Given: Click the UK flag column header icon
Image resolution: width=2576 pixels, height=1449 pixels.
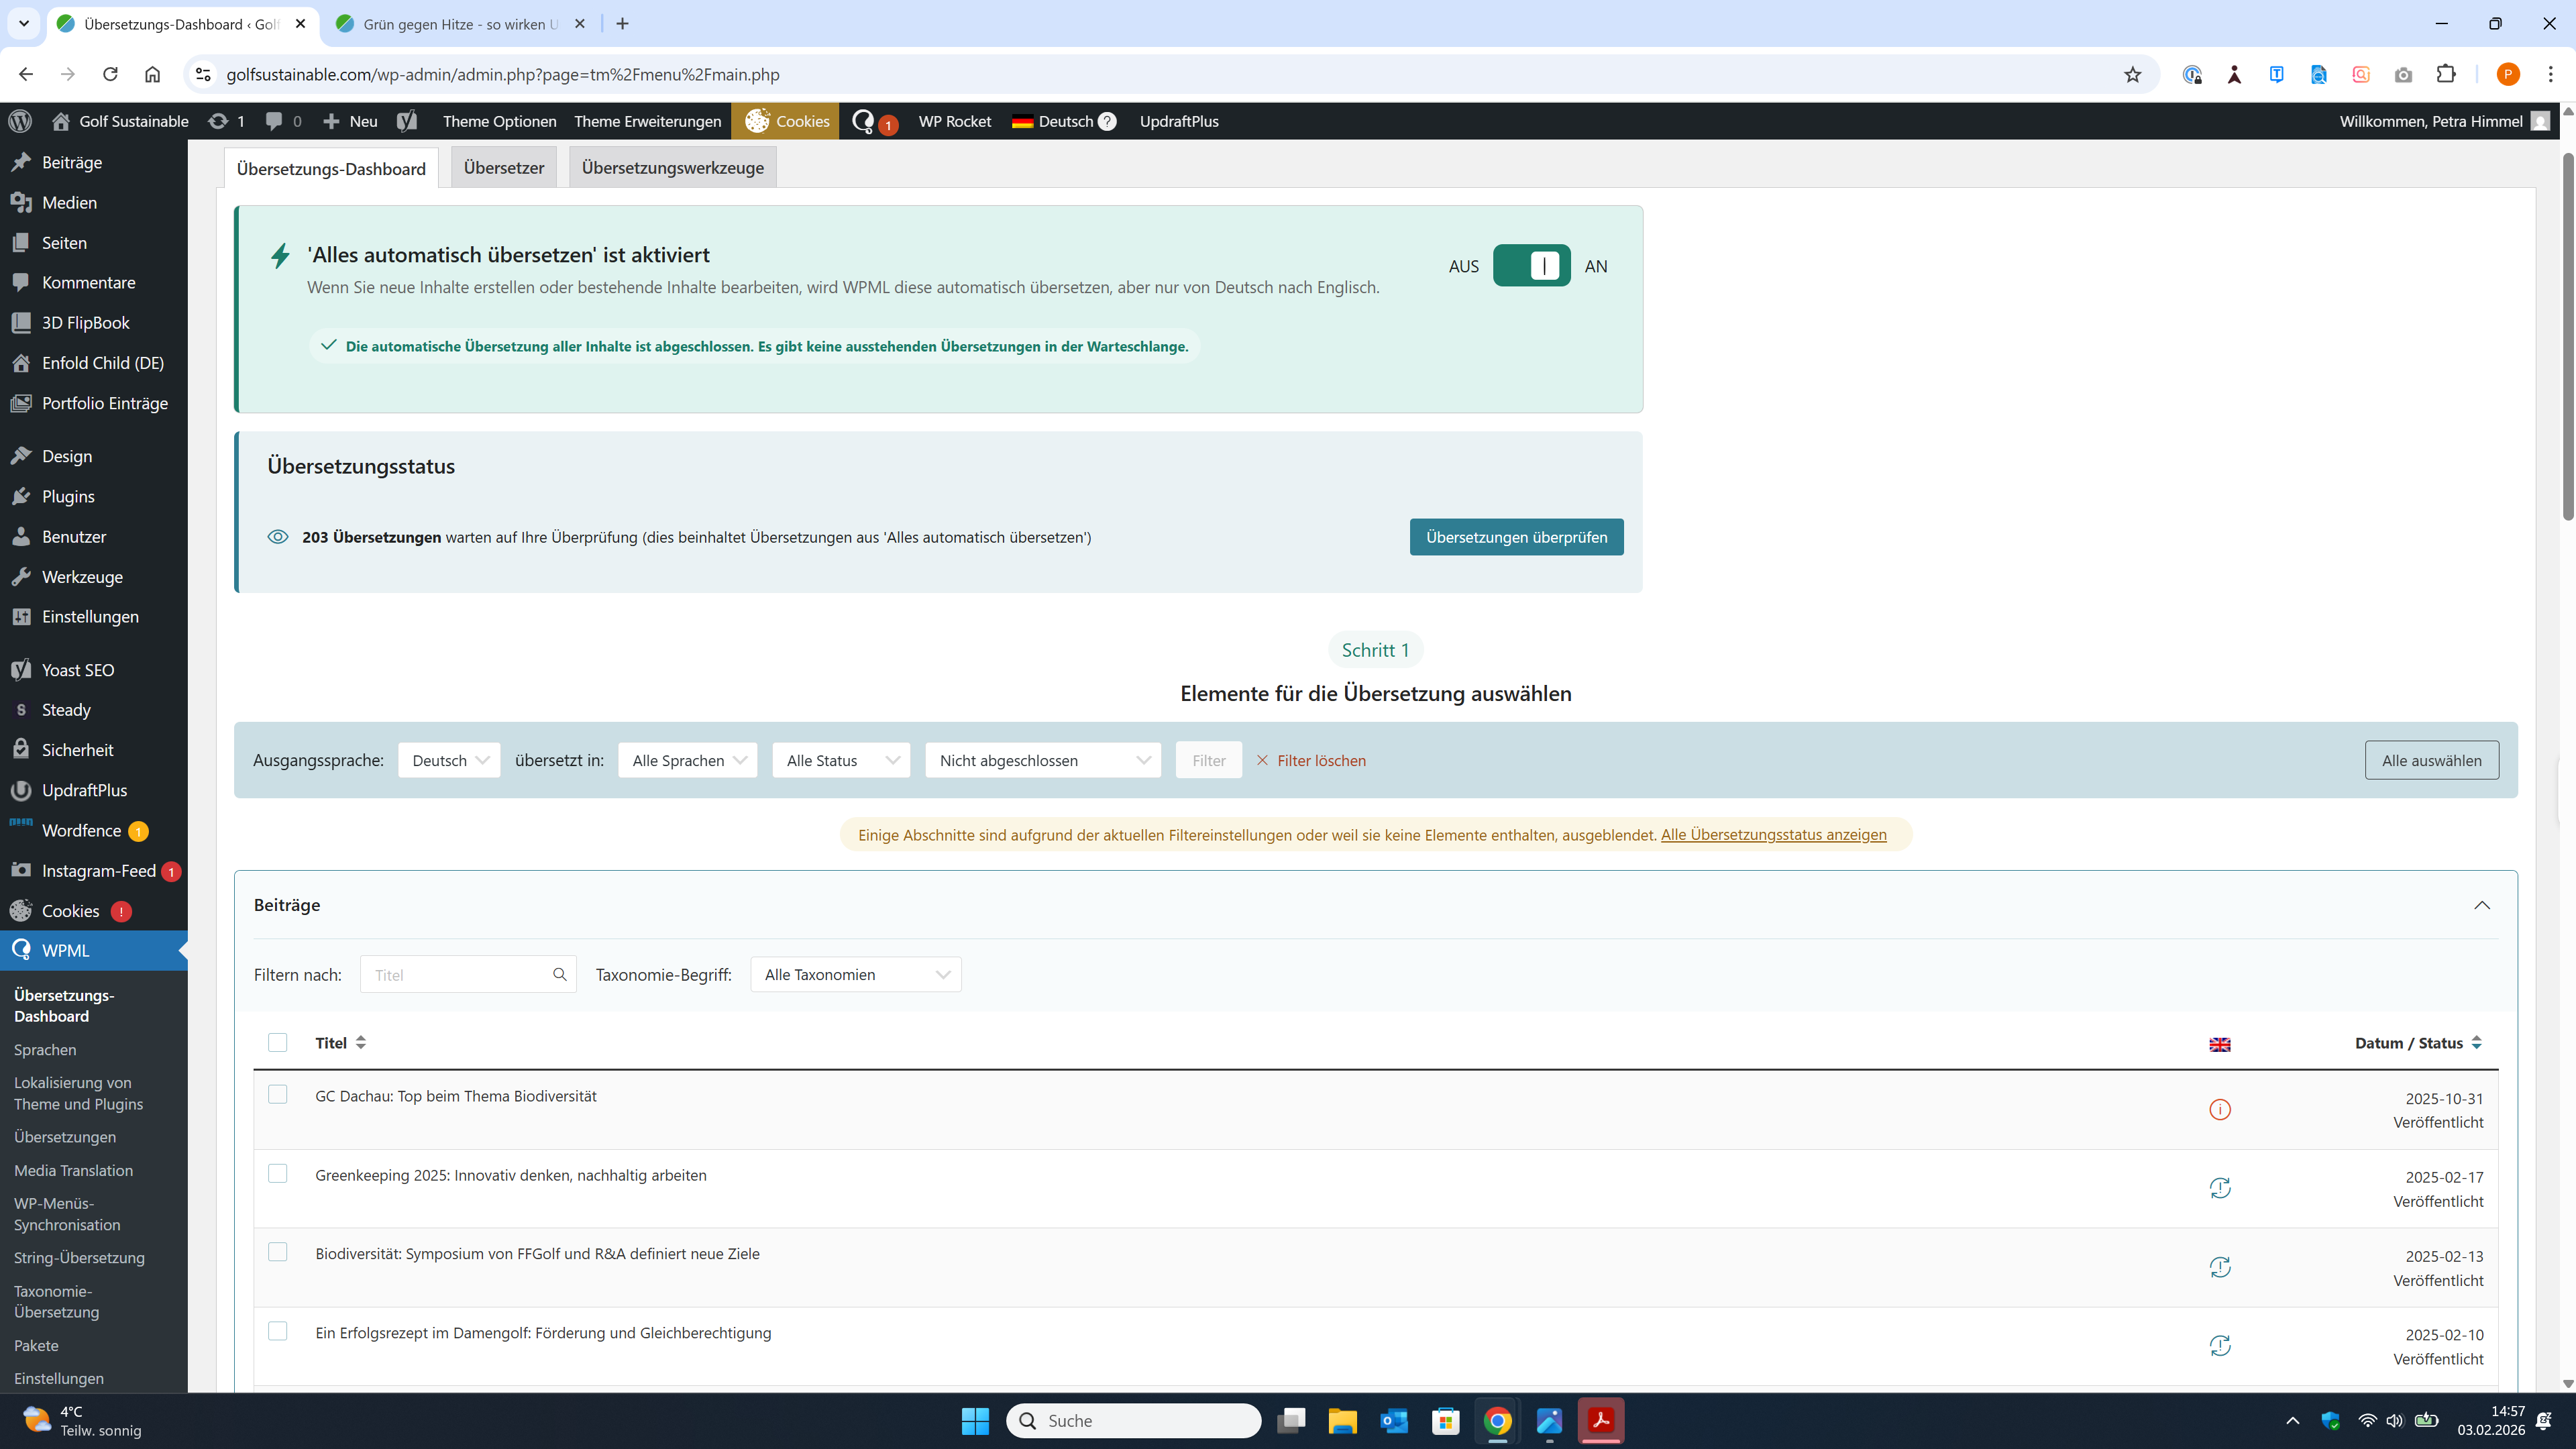Looking at the screenshot, I should pyautogui.click(x=2219, y=1044).
